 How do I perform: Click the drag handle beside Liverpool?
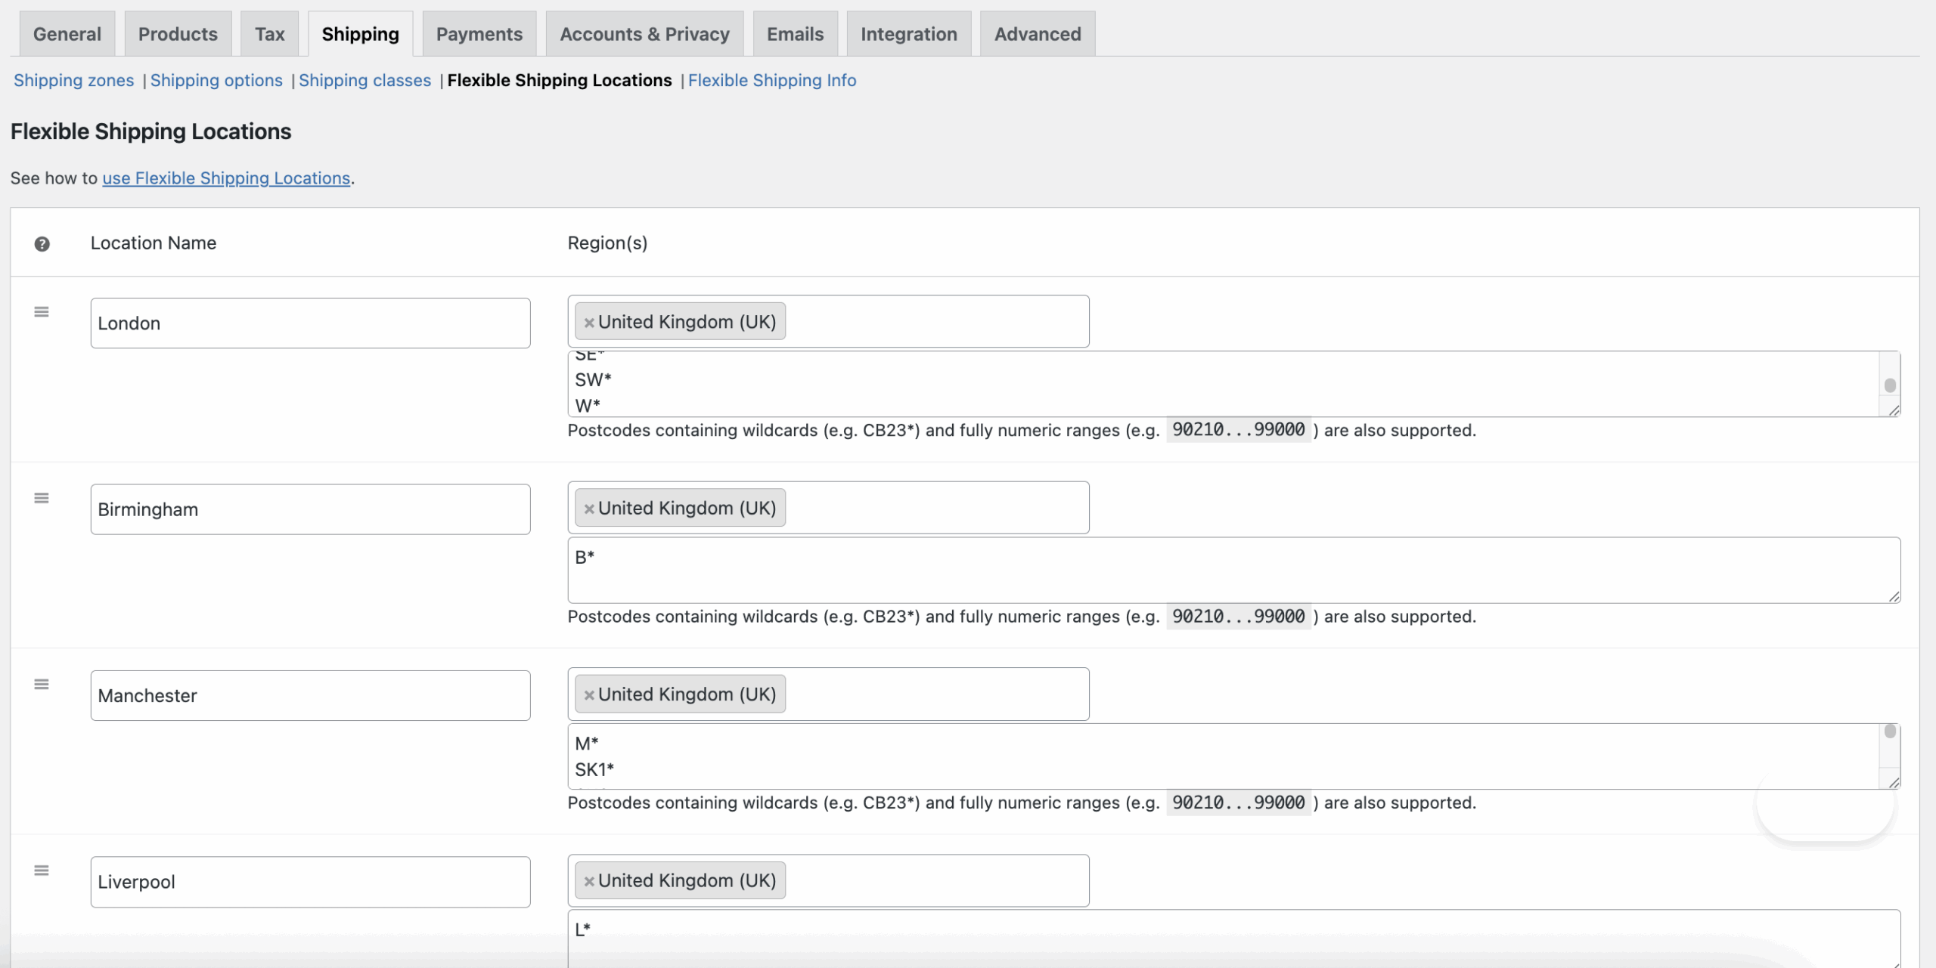[x=42, y=870]
